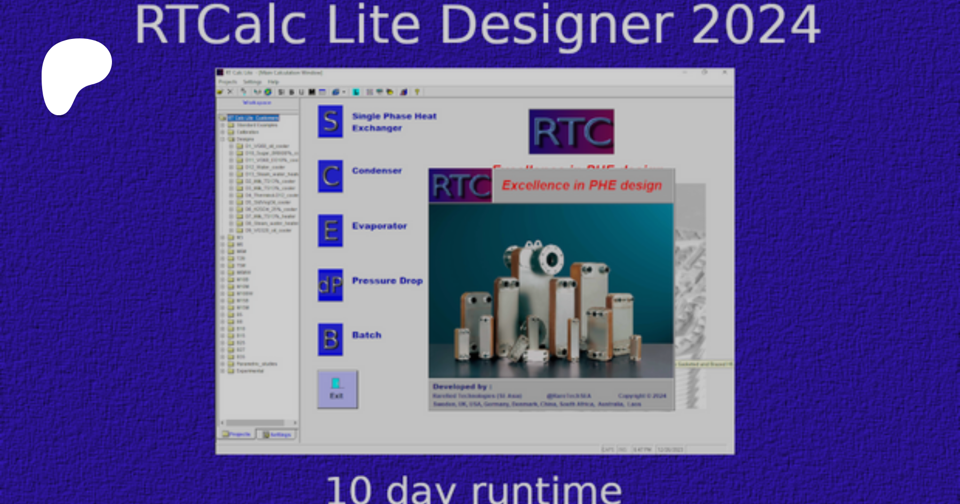
Task: Expand the Standard Examples folder node
Action: [223, 125]
